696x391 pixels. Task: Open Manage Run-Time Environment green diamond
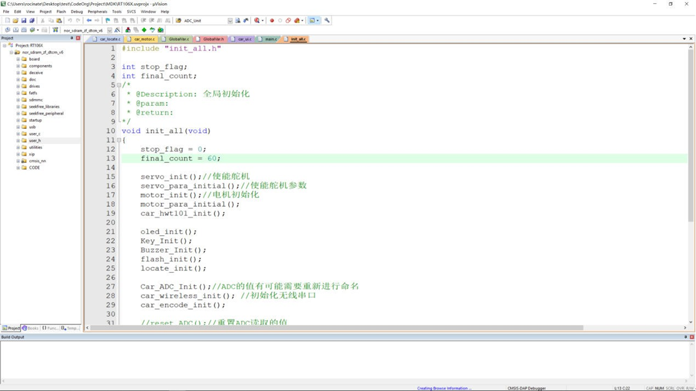point(145,30)
